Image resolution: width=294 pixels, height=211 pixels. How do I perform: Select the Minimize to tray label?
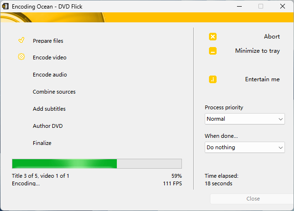(257, 51)
